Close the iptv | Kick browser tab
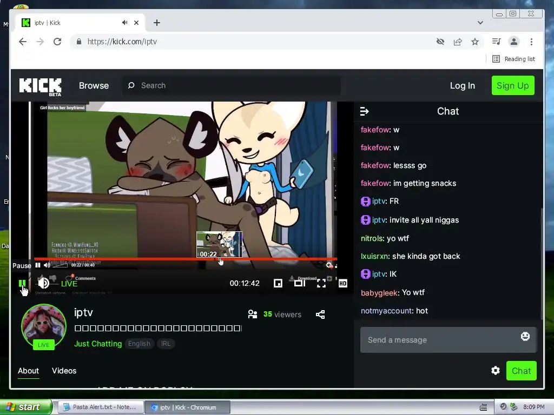The height and width of the screenshot is (415, 554). [136, 23]
